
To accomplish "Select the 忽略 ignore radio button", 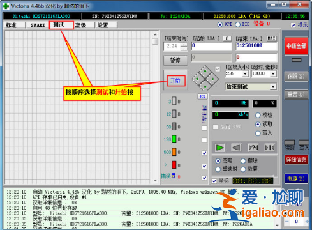I will 218,161.
